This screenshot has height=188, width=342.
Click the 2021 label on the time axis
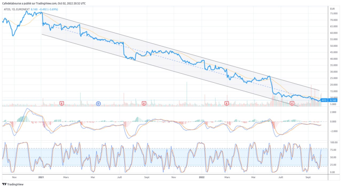(40, 178)
